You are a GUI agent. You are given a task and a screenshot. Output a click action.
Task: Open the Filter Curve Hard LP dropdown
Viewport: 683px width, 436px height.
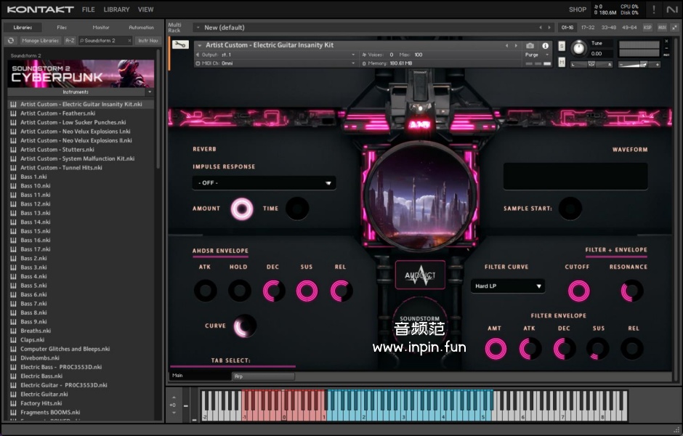(507, 286)
